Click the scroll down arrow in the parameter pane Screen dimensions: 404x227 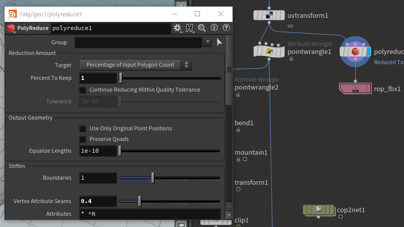click(229, 215)
